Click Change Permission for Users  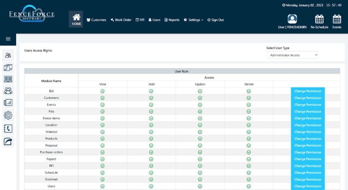(308, 186)
